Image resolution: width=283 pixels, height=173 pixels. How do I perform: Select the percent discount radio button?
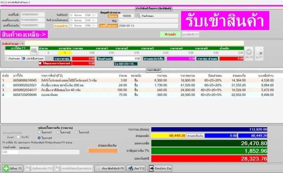[x=24, y=59]
